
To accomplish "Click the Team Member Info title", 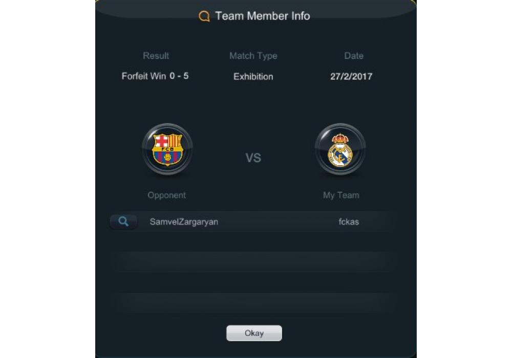I will tap(263, 16).
